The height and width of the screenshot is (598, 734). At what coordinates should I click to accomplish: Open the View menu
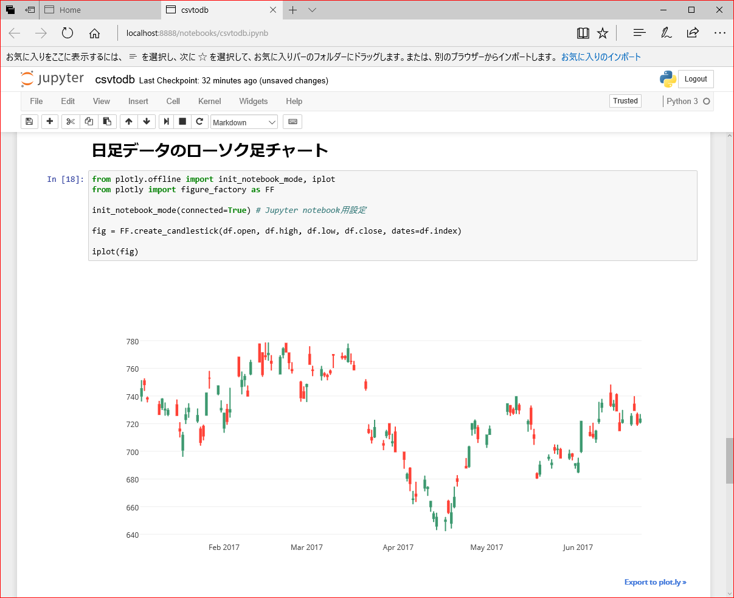102,101
